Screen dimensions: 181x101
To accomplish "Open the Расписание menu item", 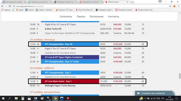I will coord(97,16).
